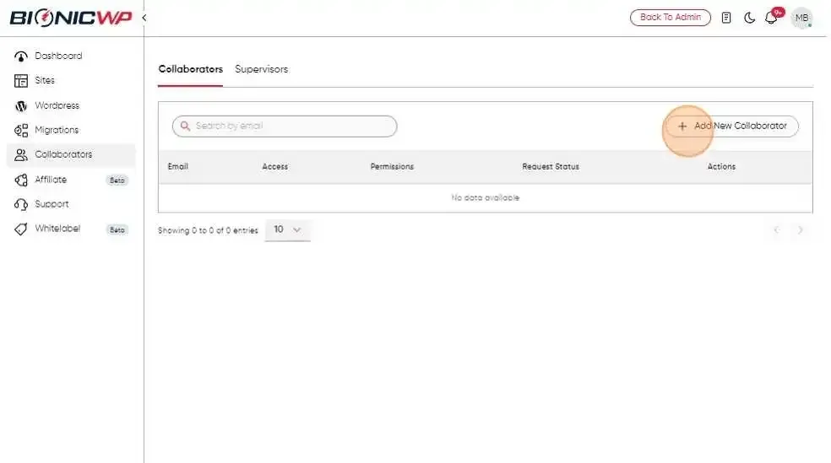The width and height of the screenshot is (831, 463).
Task: Navigate to Migrations
Action: coord(57,130)
